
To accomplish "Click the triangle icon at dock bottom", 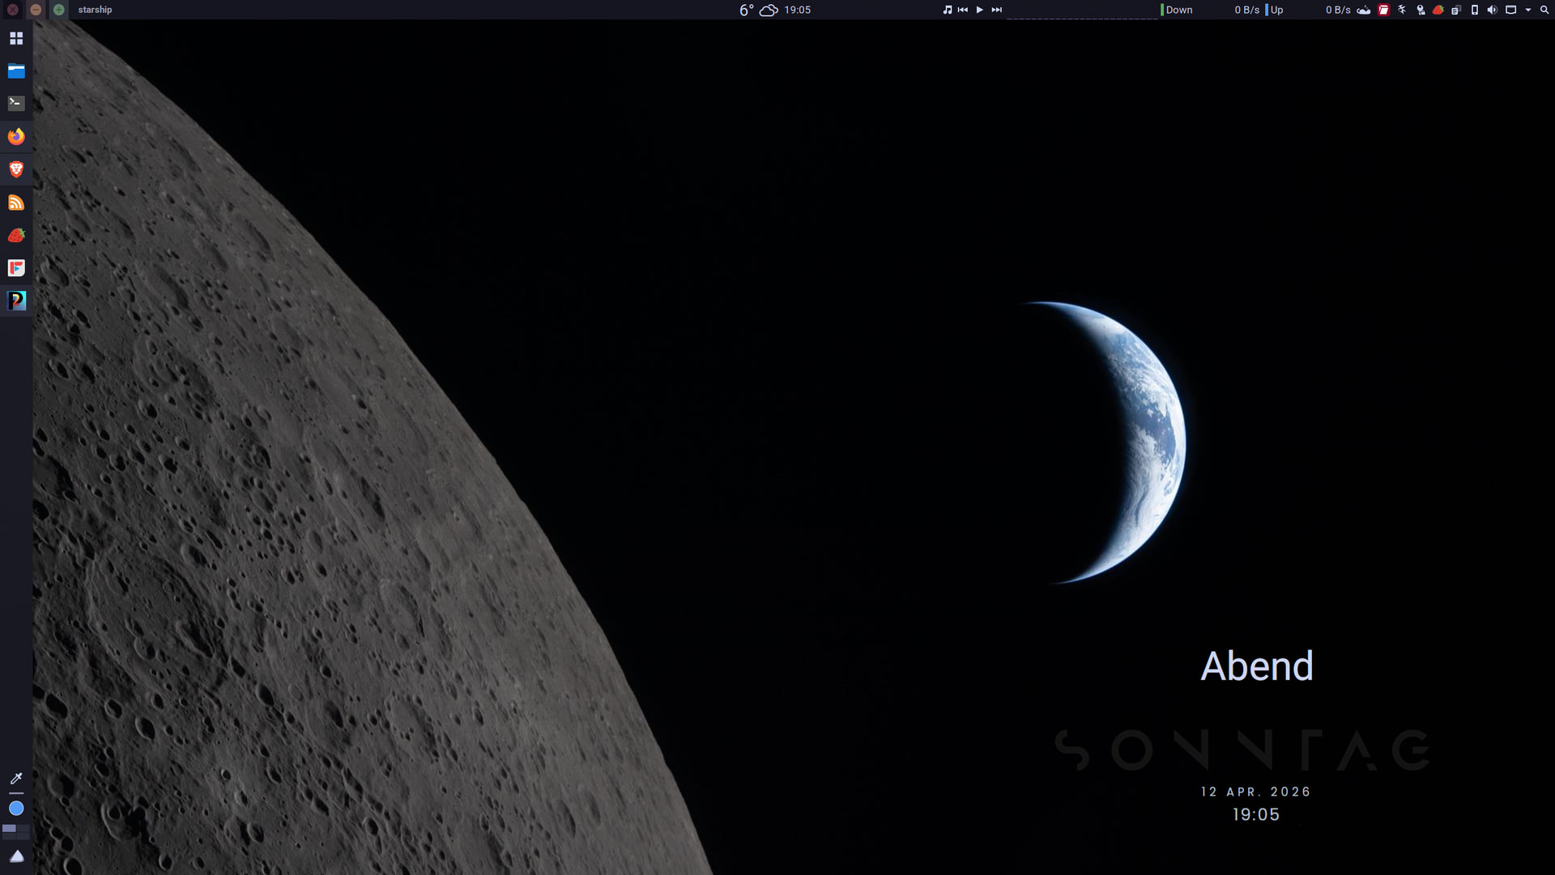I will [16, 856].
